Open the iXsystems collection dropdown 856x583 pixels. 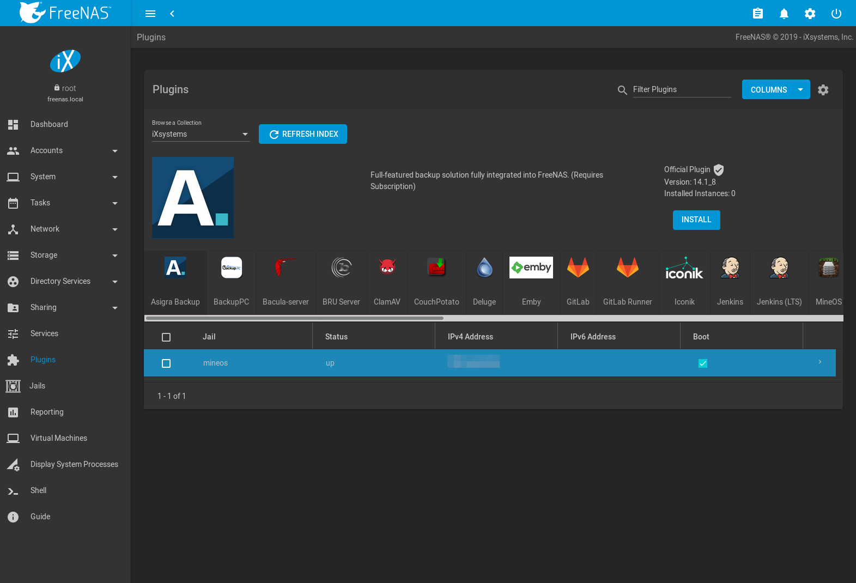201,134
